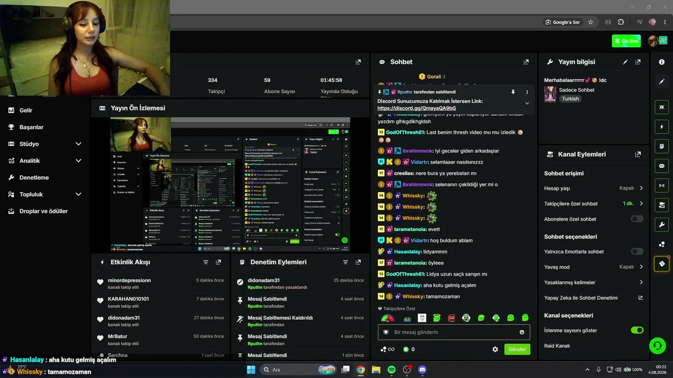Edit stream info with the pencil icon in Yayın bilgisi header
Screen dimensions: 673x378
tap(625, 62)
